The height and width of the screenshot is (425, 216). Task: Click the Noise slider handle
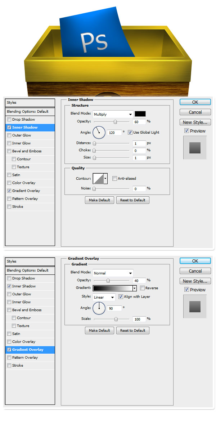94,189
